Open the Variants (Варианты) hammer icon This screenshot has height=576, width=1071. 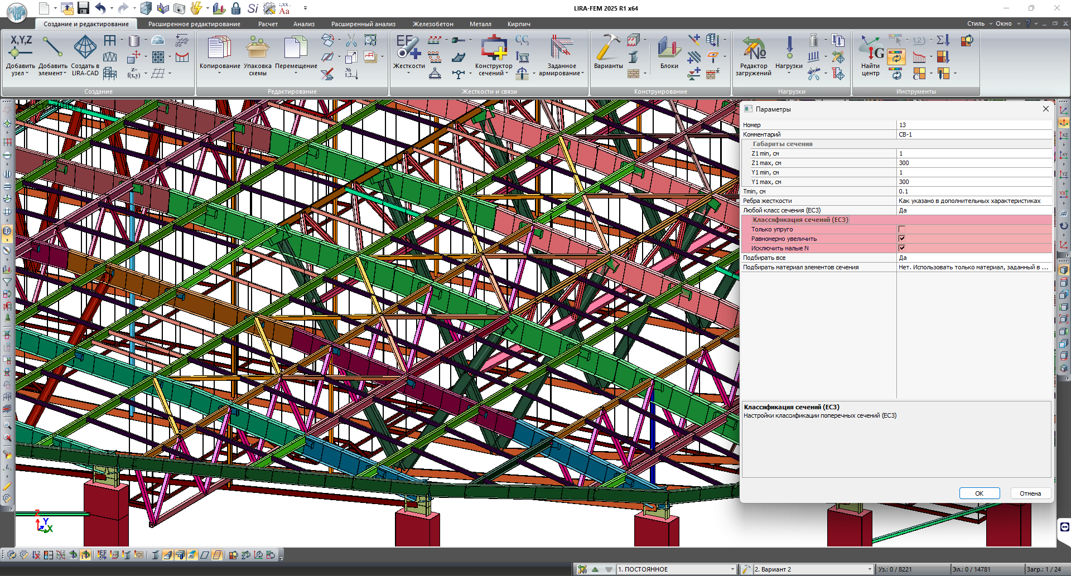click(x=608, y=48)
